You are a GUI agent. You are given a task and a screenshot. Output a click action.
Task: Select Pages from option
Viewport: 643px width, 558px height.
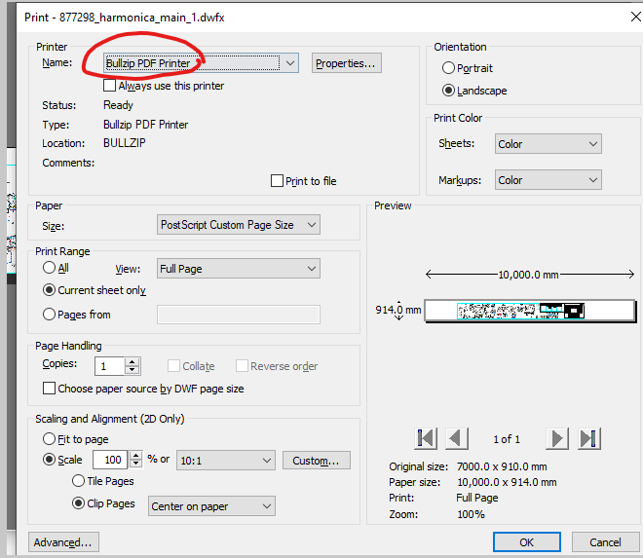(49, 314)
